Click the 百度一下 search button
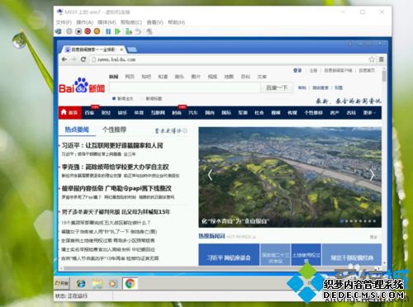Viewport: 413px width, 307px height. tap(277, 87)
